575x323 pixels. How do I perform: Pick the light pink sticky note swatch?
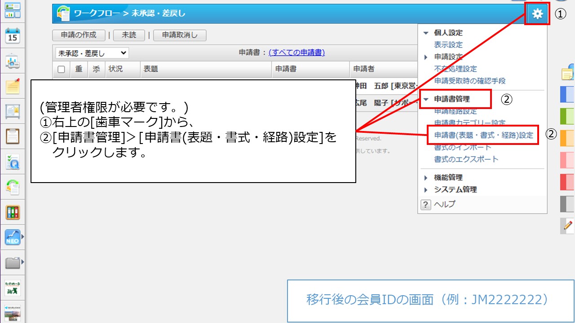tap(567, 160)
